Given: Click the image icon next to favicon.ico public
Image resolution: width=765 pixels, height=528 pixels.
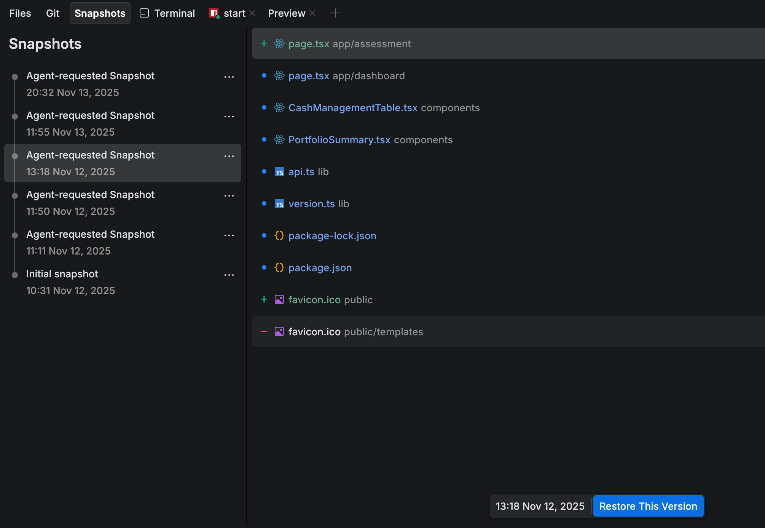Looking at the screenshot, I should [279, 299].
